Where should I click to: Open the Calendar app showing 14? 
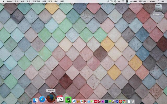(x=60, y=99)
